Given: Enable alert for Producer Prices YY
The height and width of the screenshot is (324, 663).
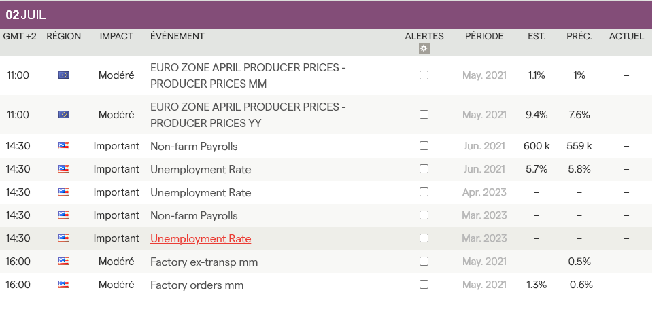Looking at the screenshot, I should [x=424, y=115].
